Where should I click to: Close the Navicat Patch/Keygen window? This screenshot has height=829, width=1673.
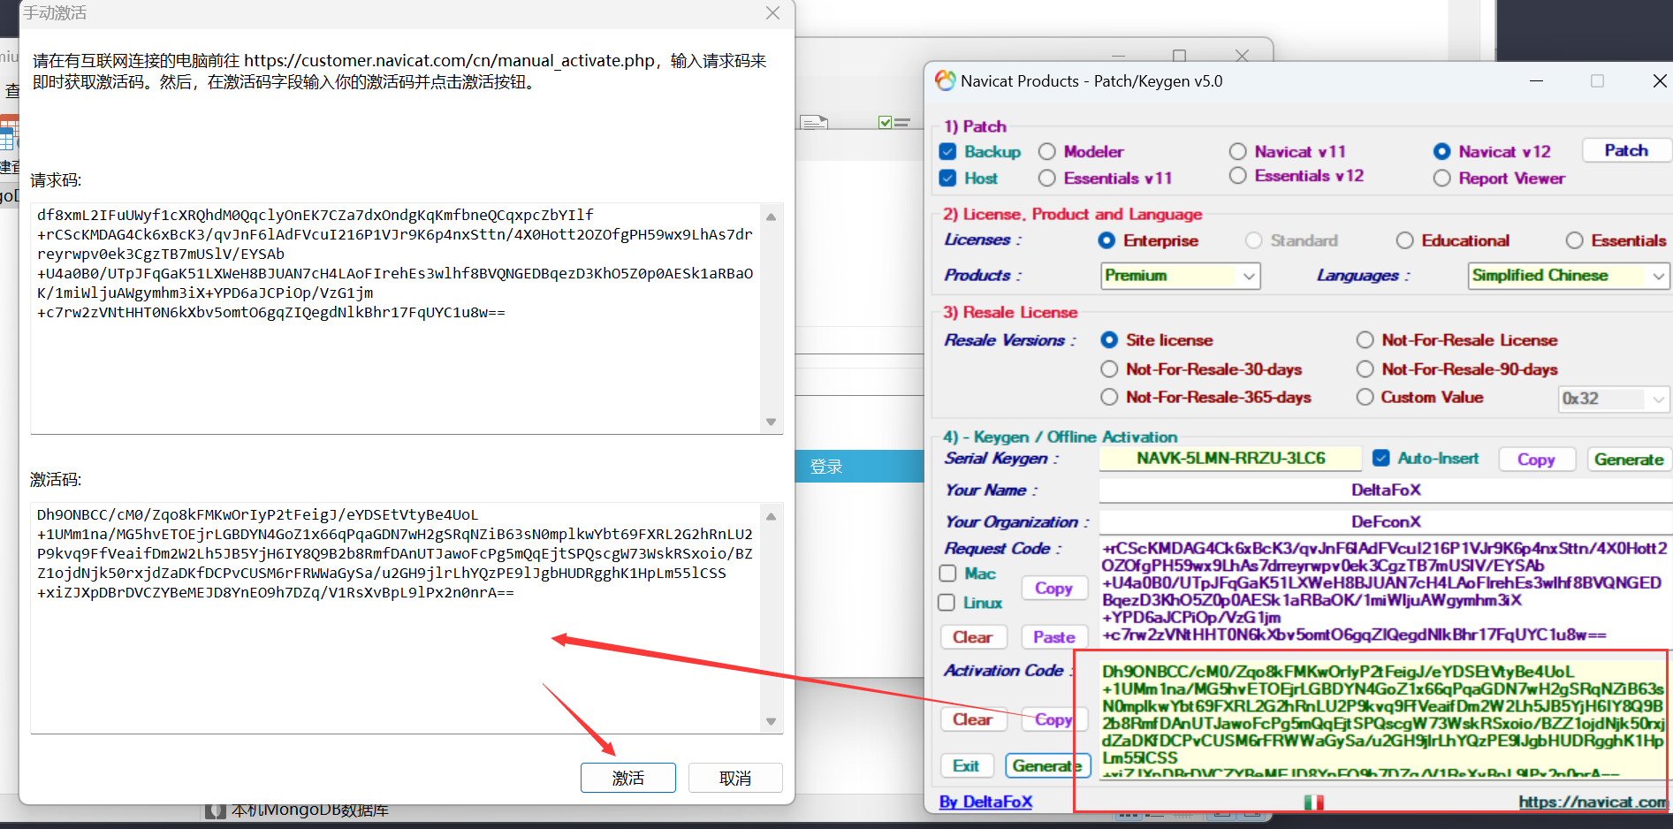1660,81
